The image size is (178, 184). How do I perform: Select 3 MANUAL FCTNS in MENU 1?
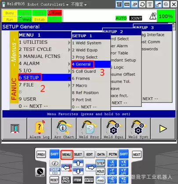[45, 57]
